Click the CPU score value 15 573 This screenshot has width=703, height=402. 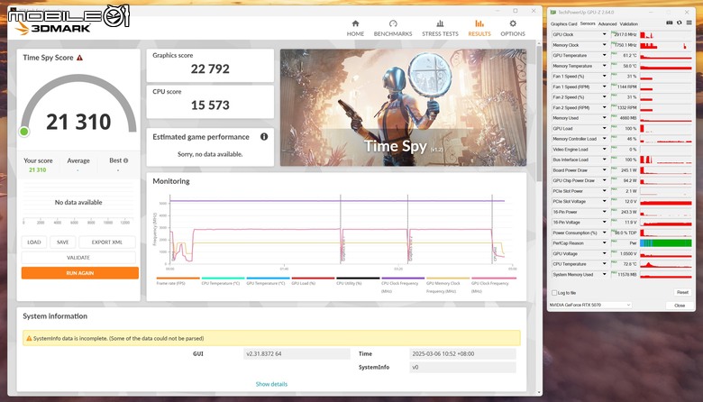tap(210, 105)
